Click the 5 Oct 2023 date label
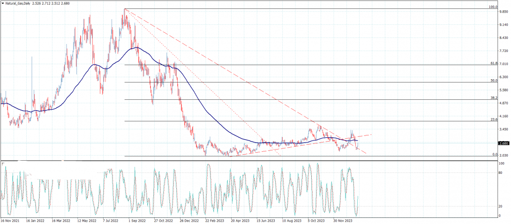Image resolution: width=511 pixels, height=224 pixels. (x=317, y=220)
